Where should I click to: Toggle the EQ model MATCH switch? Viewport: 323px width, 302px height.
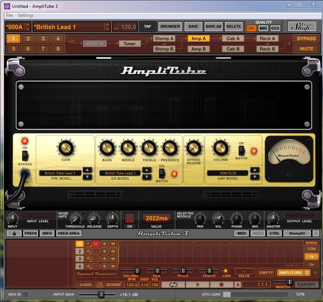pos(161,173)
